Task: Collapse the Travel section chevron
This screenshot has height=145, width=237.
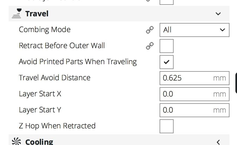Action: click(218, 14)
